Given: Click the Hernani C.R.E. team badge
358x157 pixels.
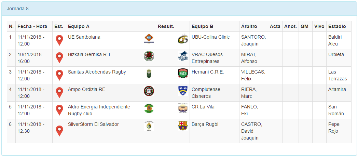Looking at the screenshot, I should click(x=183, y=74).
